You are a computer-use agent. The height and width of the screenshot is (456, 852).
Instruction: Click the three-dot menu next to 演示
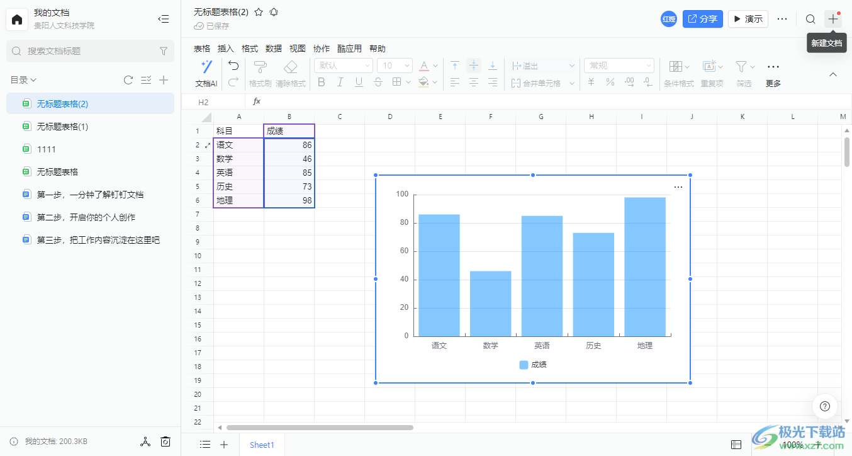(782, 19)
